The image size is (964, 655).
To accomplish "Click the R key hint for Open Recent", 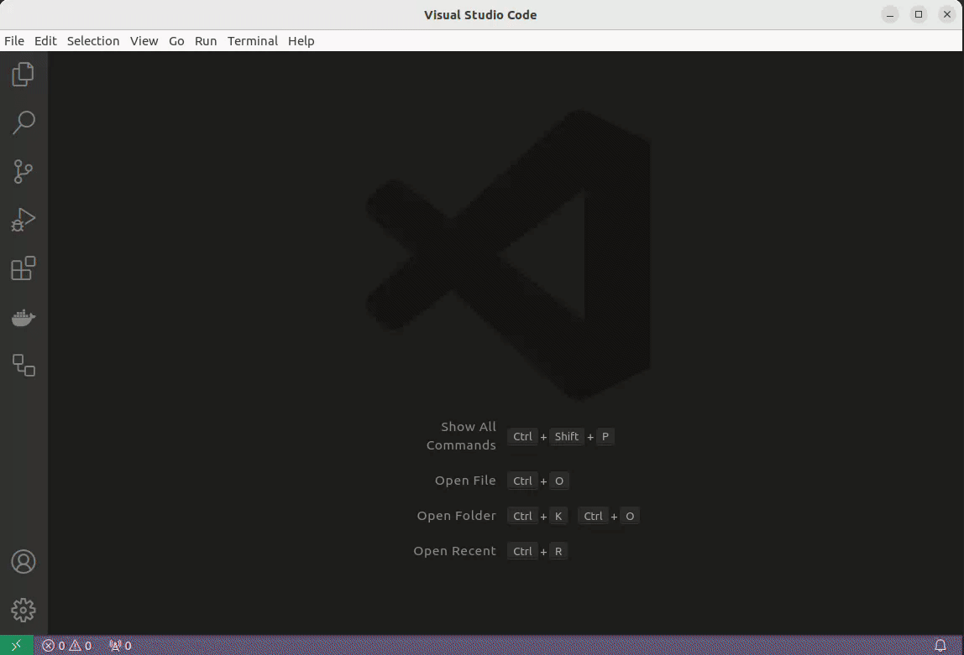I will [x=558, y=551].
